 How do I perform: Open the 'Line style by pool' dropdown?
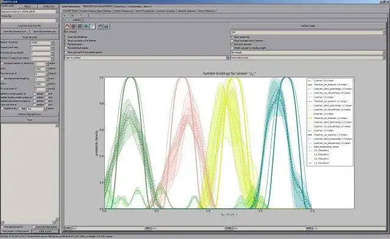tap(308, 57)
